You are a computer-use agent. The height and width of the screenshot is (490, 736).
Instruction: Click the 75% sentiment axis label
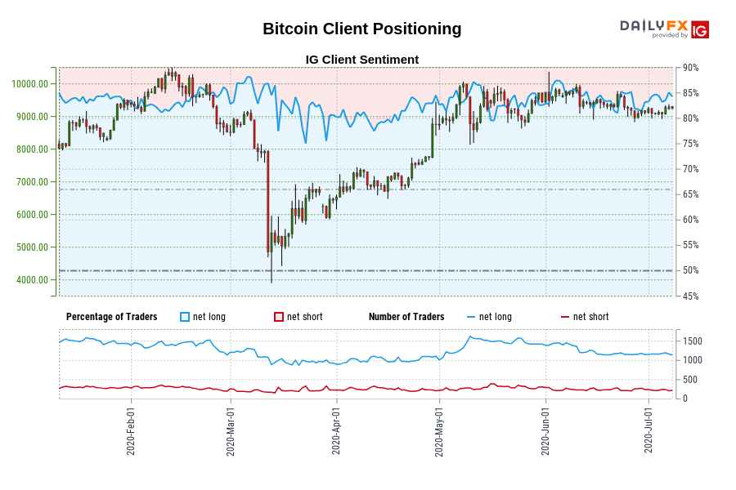point(691,144)
